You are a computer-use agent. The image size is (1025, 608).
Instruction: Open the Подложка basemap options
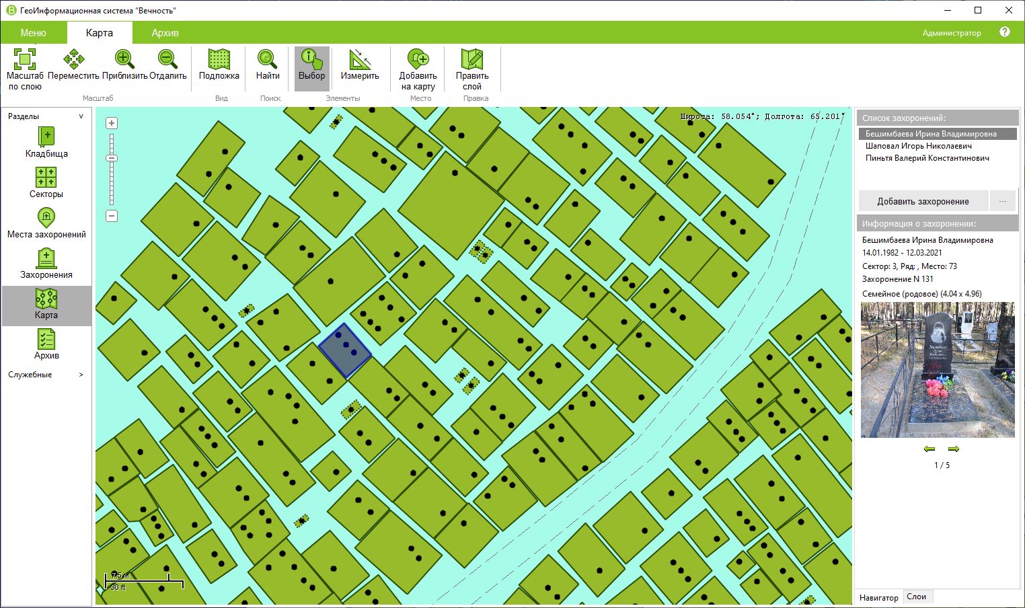pyautogui.click(x=219, y=59)
